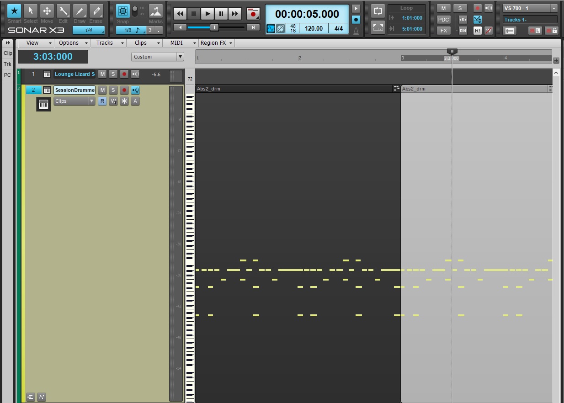Toggle triplet snap 3 button

150,31
